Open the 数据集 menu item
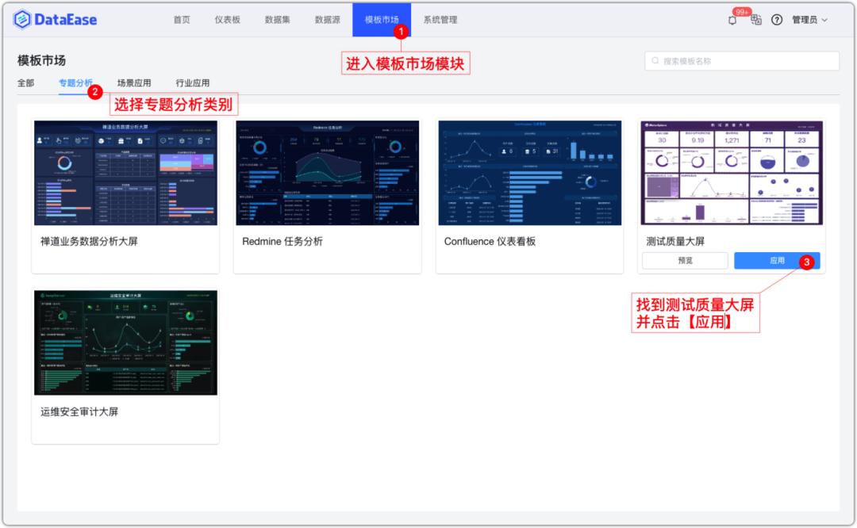Screen dimensions: 857x528 click(276, 19)
